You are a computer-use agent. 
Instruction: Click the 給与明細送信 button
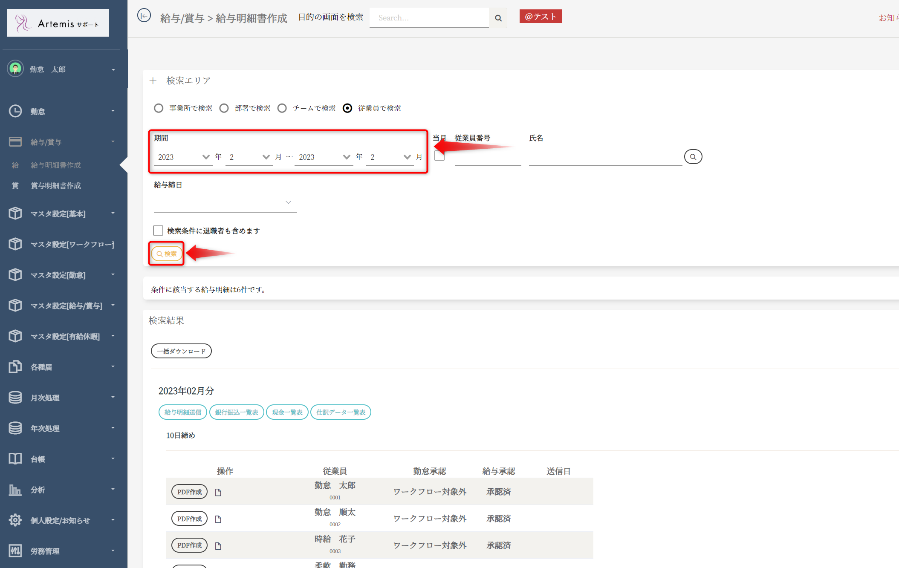point(183,412)
